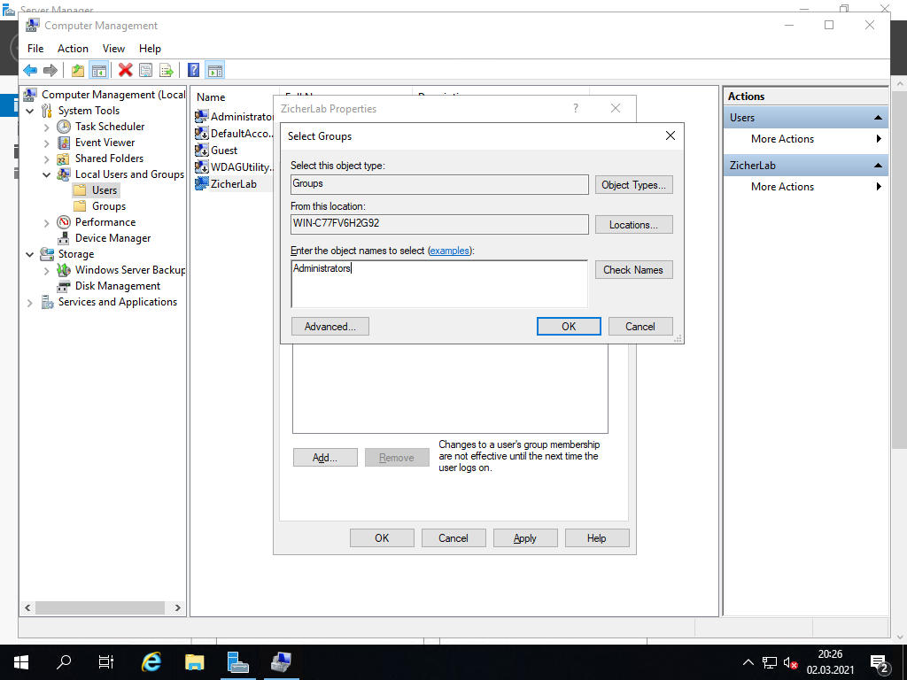
Task: Open the Event Viewer node
Action: coord(105,143)
